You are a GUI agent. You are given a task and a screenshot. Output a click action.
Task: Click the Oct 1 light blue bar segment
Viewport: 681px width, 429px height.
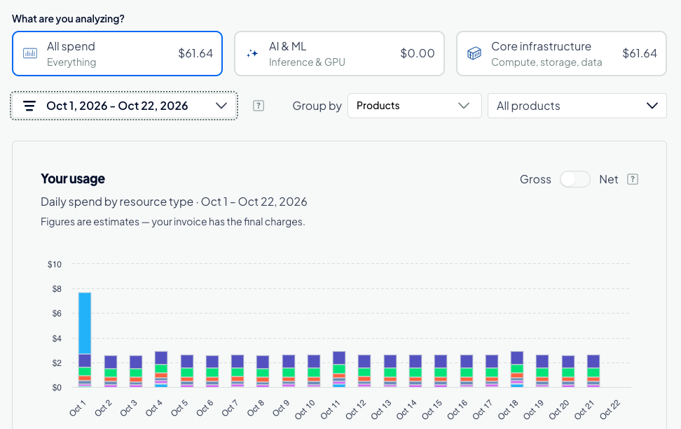[85, 323]
